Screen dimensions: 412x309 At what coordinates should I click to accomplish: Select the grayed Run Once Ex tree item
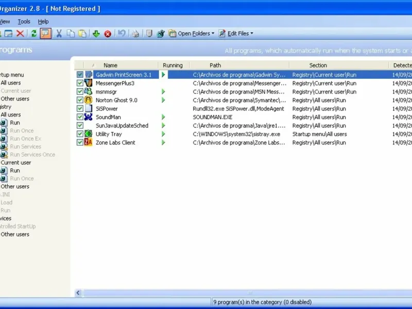(25, 139)
